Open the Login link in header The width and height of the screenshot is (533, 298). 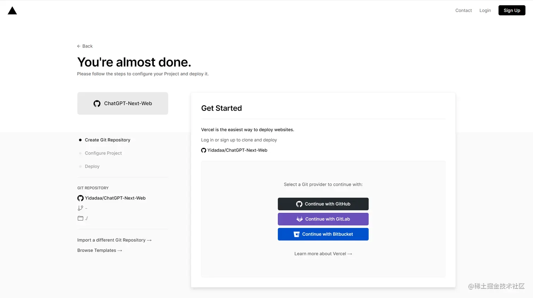pos(485,11)
